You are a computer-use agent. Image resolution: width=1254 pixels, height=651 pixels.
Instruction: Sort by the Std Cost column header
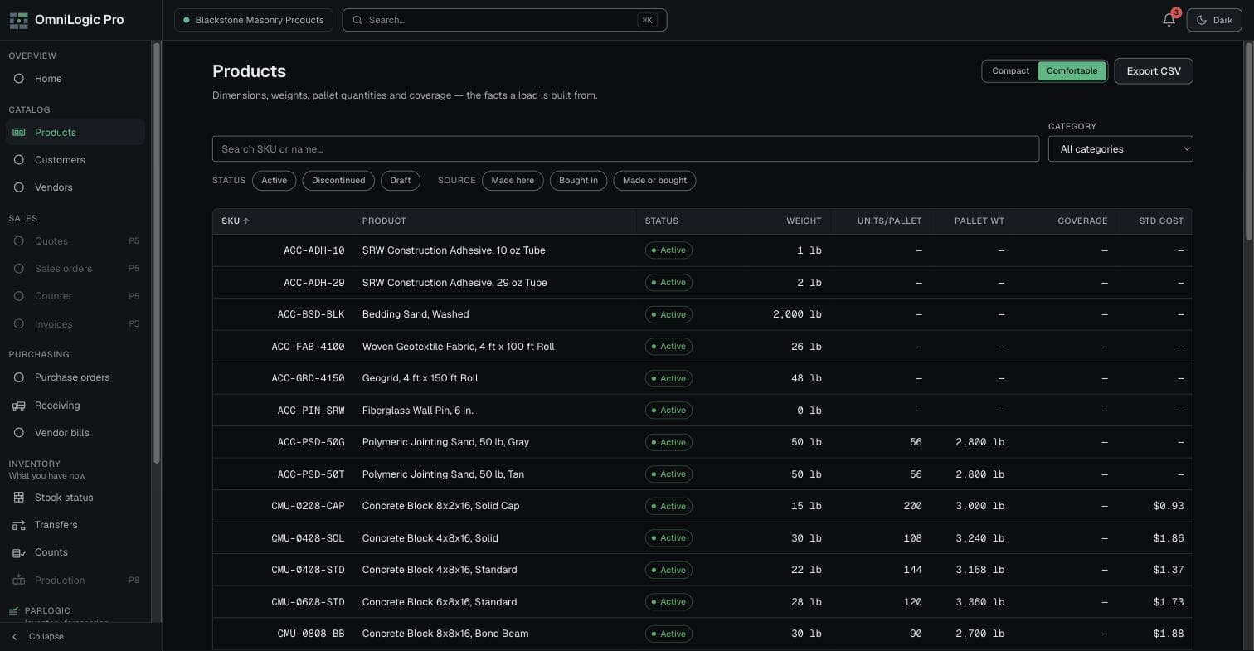tap(1161, 221)
